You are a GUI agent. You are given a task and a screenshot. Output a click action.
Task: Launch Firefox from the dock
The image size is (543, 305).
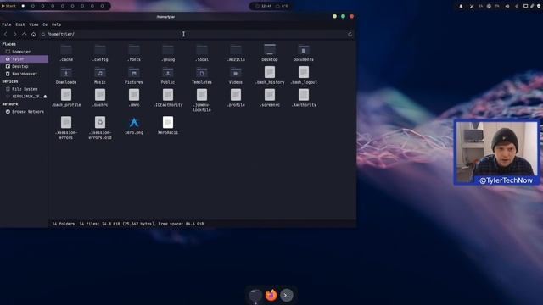pos(271,295)
